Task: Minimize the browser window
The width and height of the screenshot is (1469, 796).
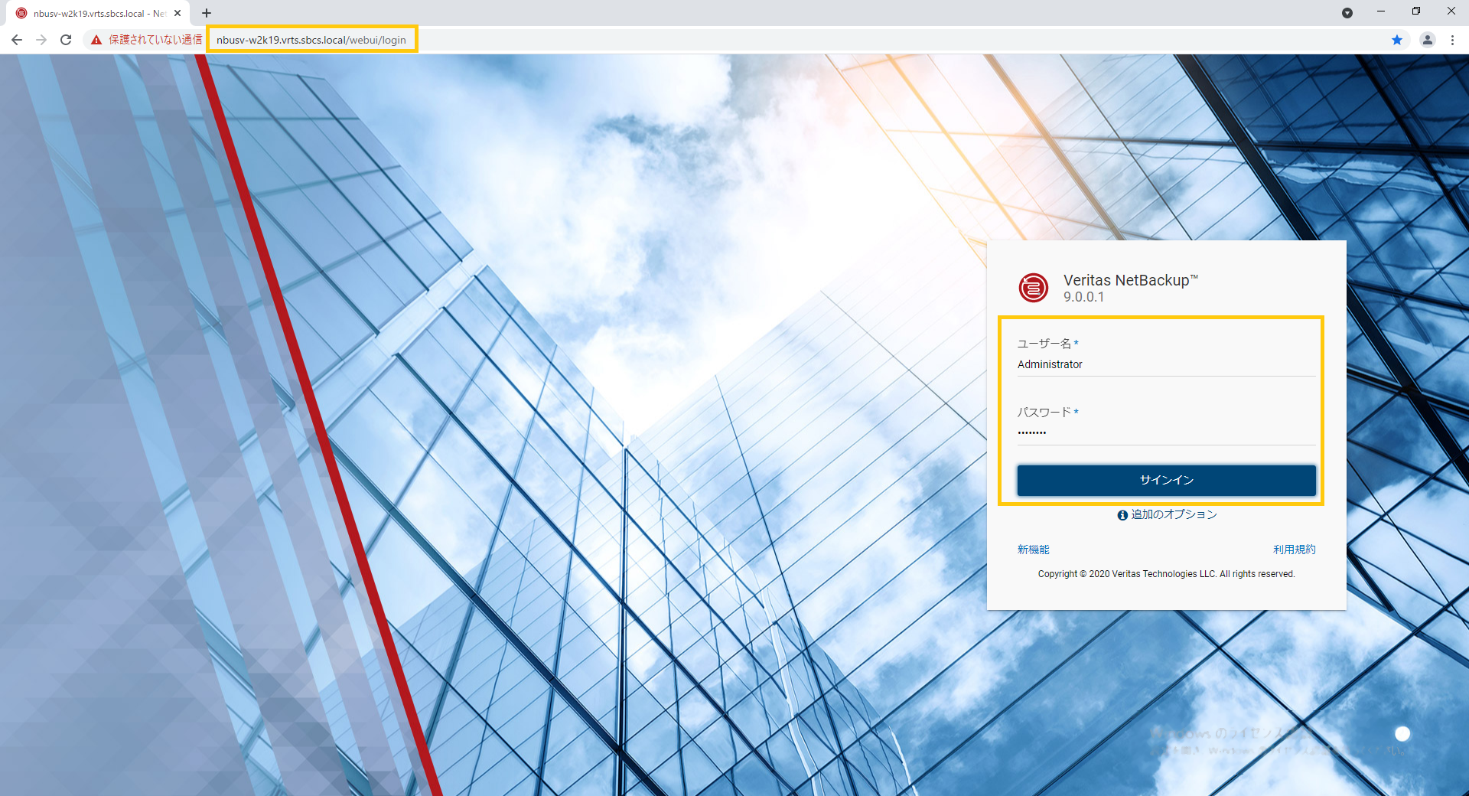Action: 1381,11
